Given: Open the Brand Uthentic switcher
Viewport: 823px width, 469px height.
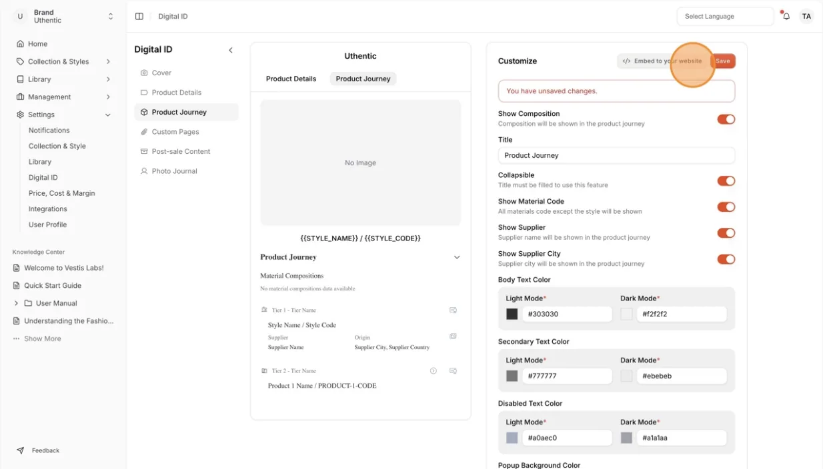Looking at the screenshot, I should [65, 17].
